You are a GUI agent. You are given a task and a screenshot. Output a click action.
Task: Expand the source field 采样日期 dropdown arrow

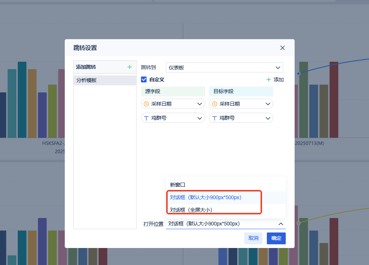(200, 104)
